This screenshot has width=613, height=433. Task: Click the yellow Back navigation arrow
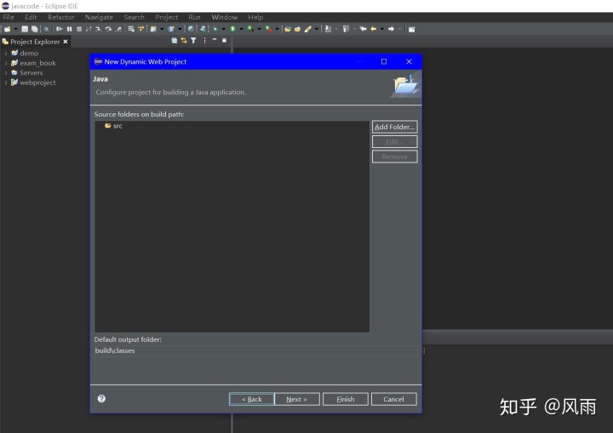click(x=374, y=29)
